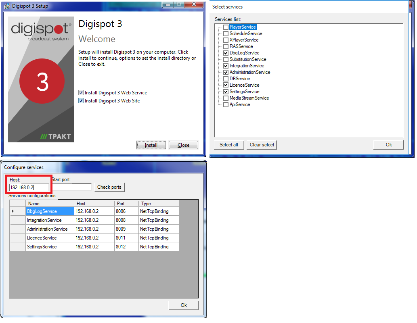Click port cell 8009
This screenshot has width=417, height=323.
pos(126,229)
